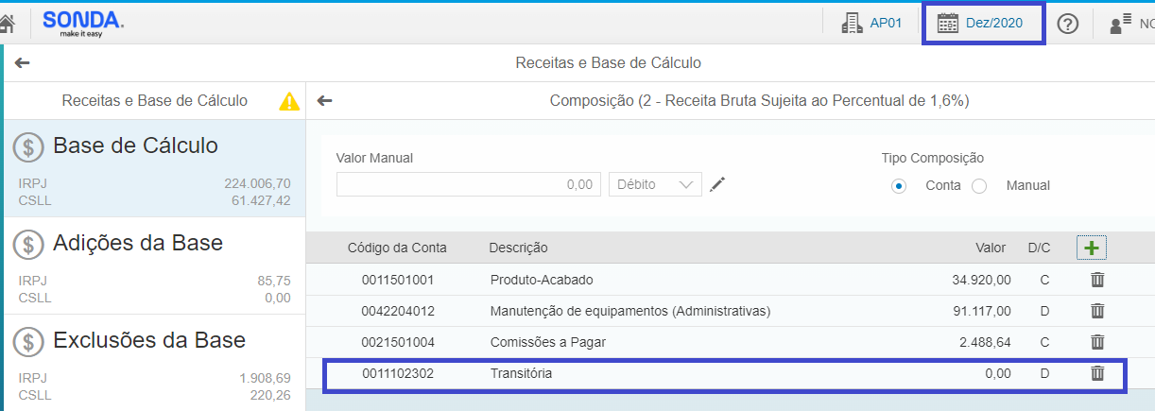This screenshot has width=1155, height=411.
Task: Delete the Manutenção de equipamentos row
Action: click(1097, 311)
